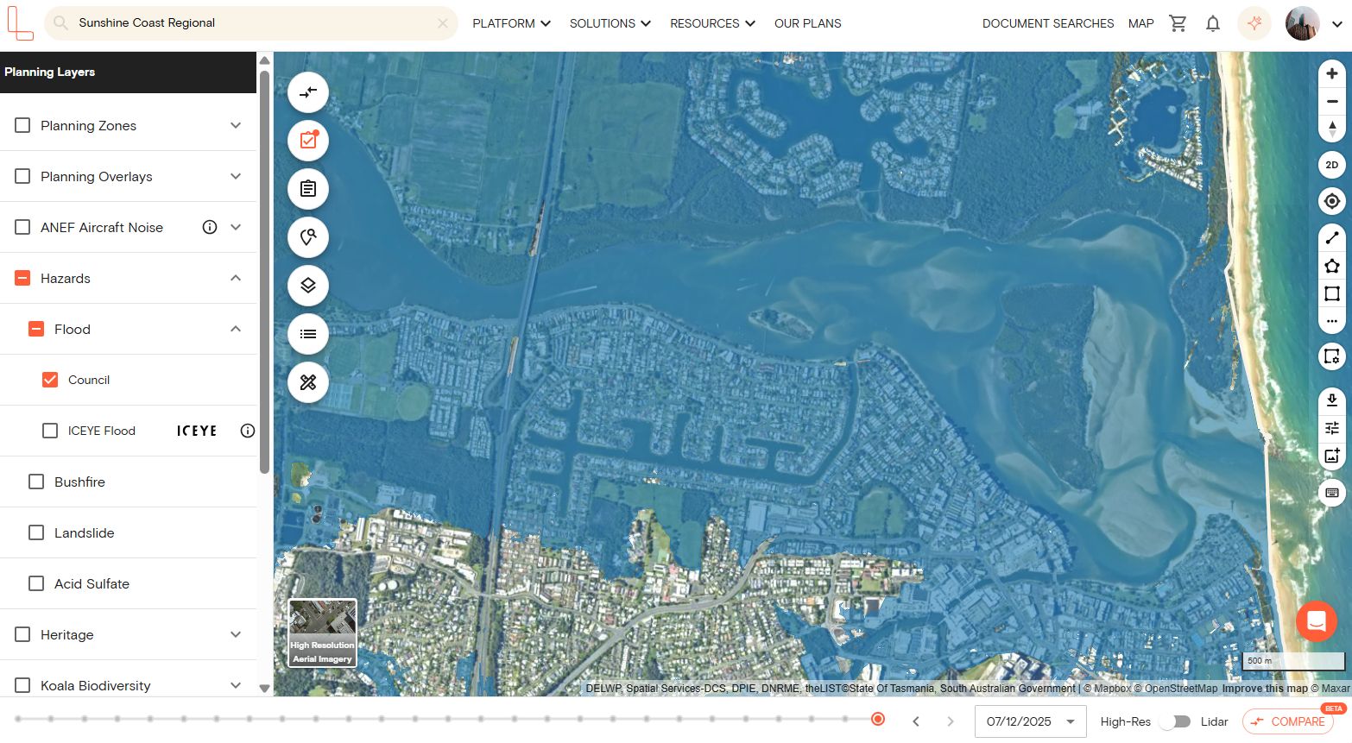Click the COMPARE beta button
The image size is (1352, 743).
click(1287, 721)
